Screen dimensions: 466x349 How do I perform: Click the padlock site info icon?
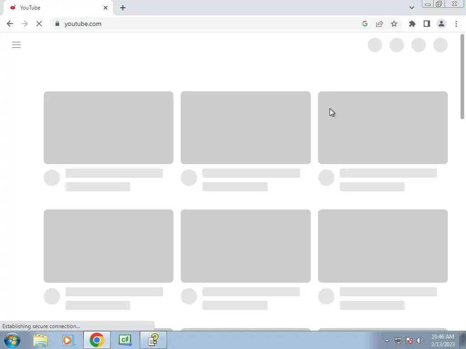(x=57, y=24)
